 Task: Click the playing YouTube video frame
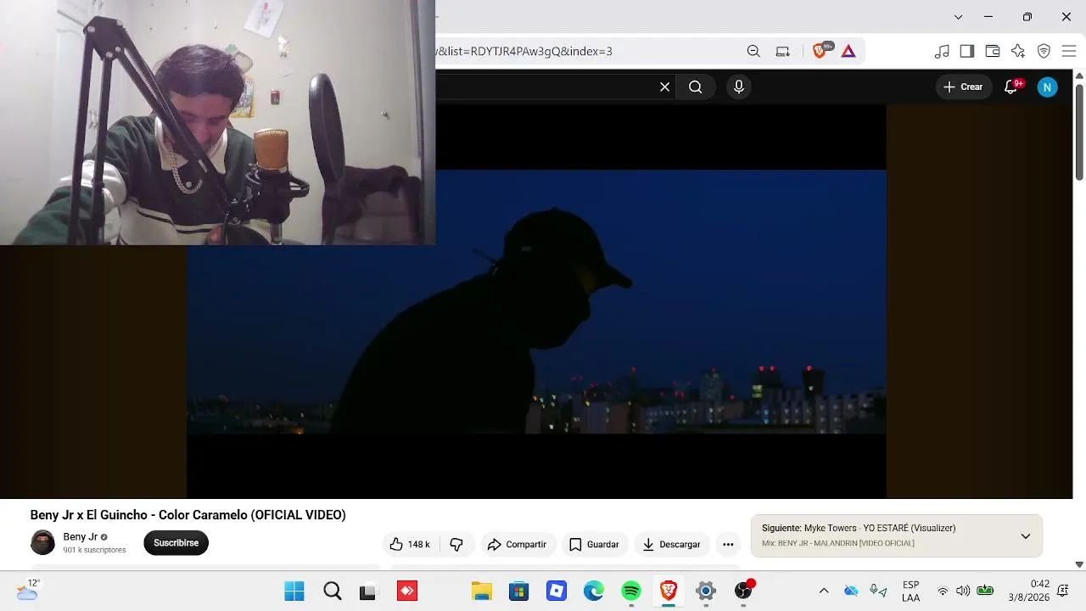pos(536,301)
